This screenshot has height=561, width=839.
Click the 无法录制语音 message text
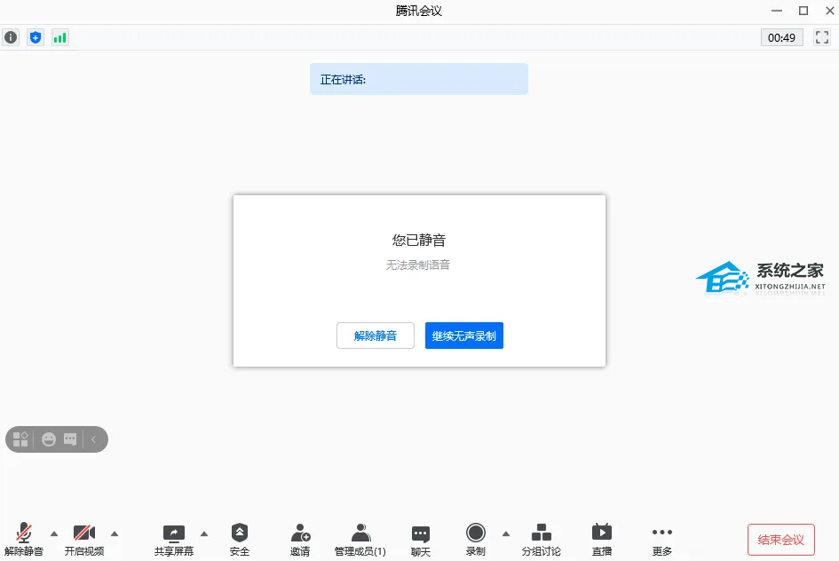point(418,265)
